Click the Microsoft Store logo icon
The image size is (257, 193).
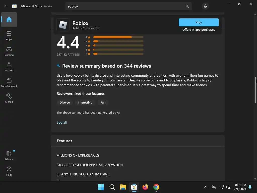pos(14,6)
